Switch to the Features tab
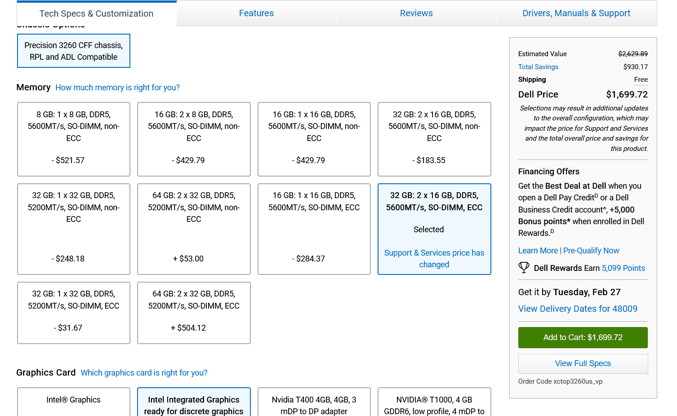The image size is (677, 416). tap(256, 13)
